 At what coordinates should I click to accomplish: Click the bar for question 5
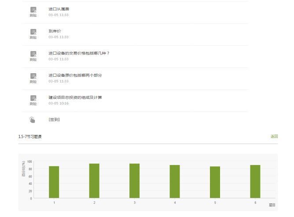click(215, 182)
